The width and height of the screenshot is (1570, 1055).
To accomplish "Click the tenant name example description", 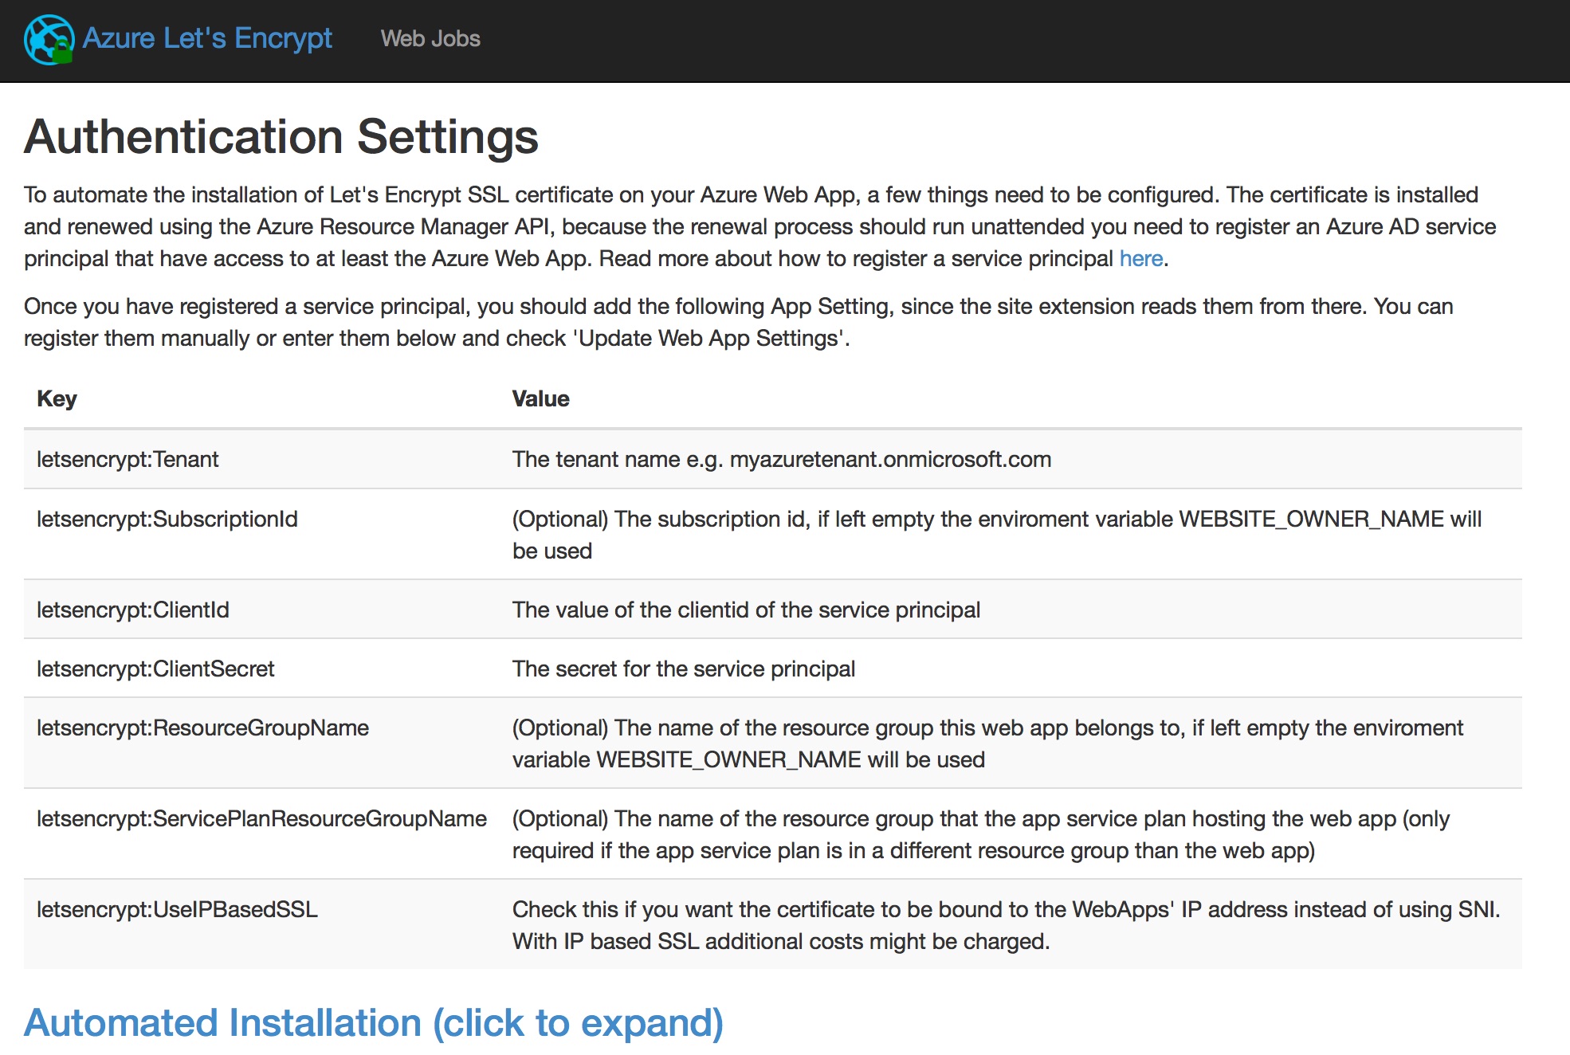I will (781, 460).
